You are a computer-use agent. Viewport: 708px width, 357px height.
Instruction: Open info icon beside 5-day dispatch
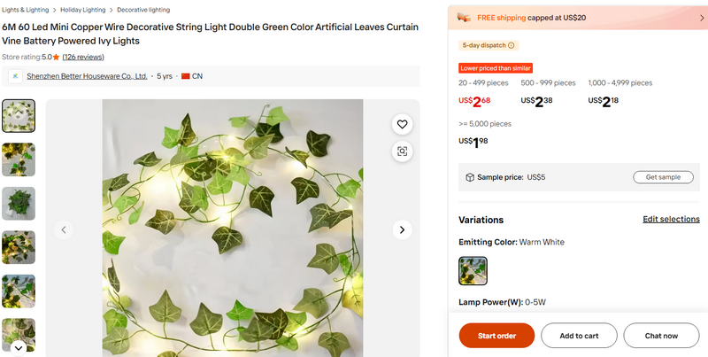click(x=512, y=45)
